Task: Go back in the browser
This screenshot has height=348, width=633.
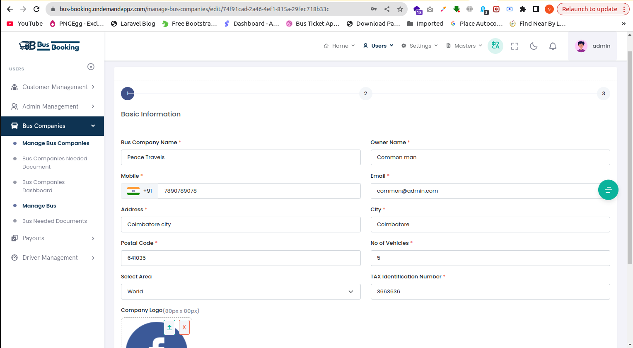Action: [10, 9]
